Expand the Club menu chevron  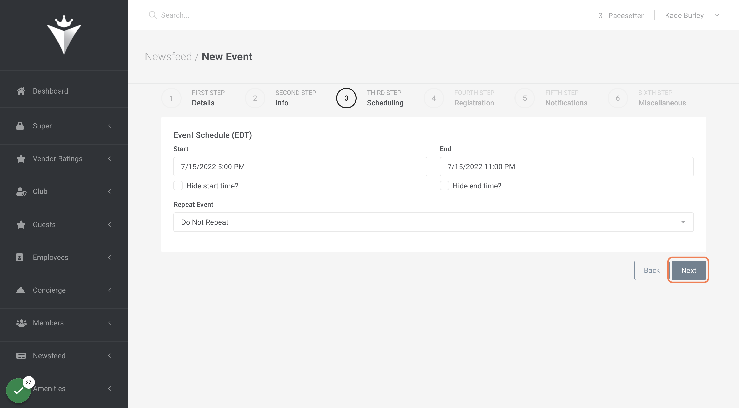[109, 191]
